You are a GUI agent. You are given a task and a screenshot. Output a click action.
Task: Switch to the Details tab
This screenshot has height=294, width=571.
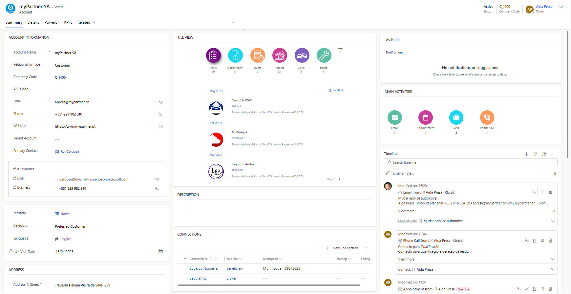pyautogui.click(x=33, y=23)
